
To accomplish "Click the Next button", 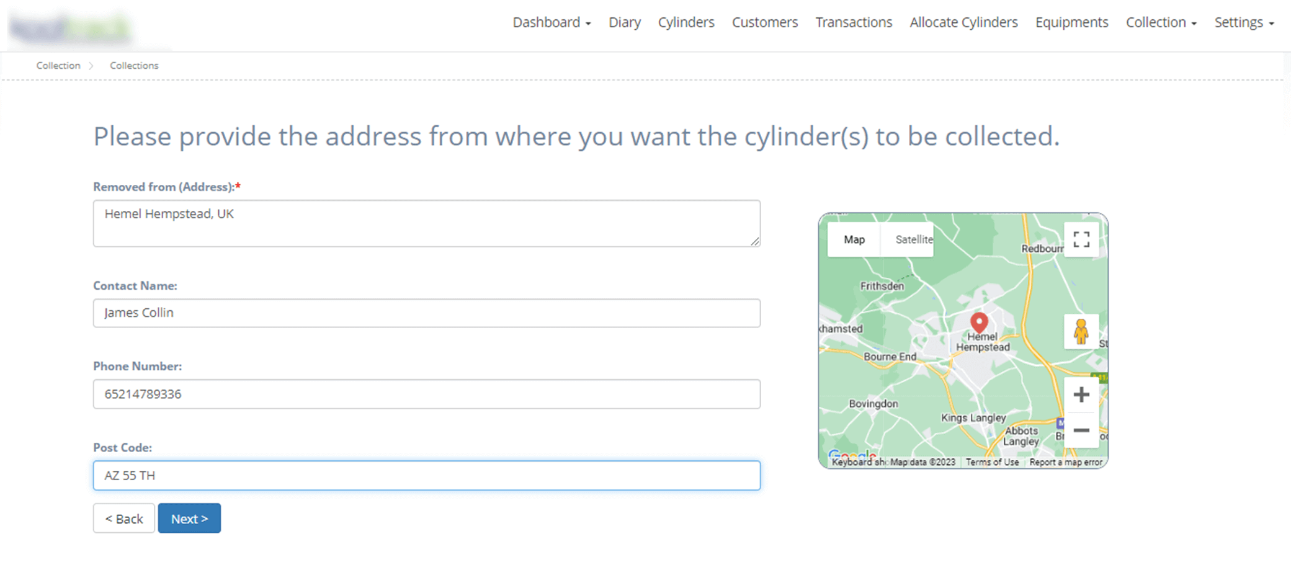I will click(x=189, y=519).
